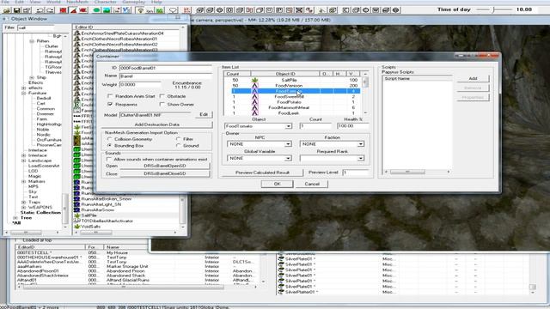Click OK in the Container dialog
This screenshot has height=309, width=550.
[277, 184]
